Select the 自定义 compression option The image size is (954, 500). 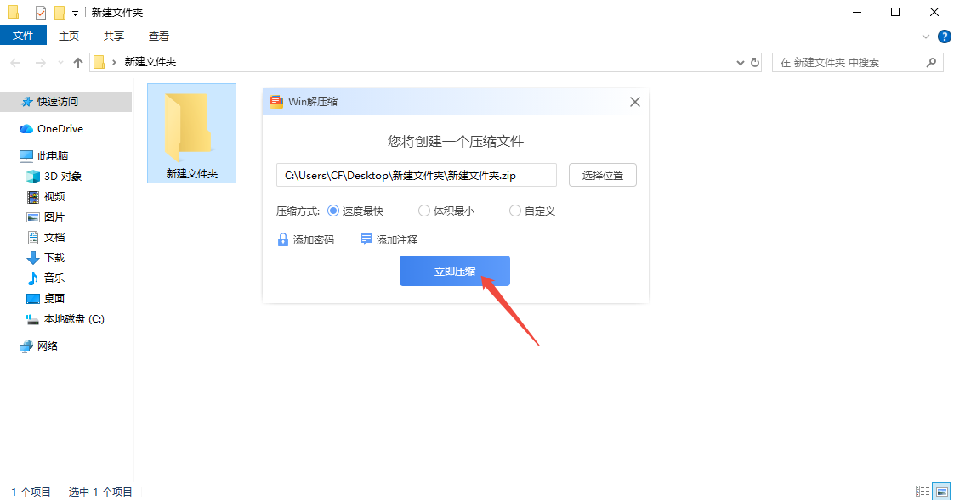click(x=515, y=211)
